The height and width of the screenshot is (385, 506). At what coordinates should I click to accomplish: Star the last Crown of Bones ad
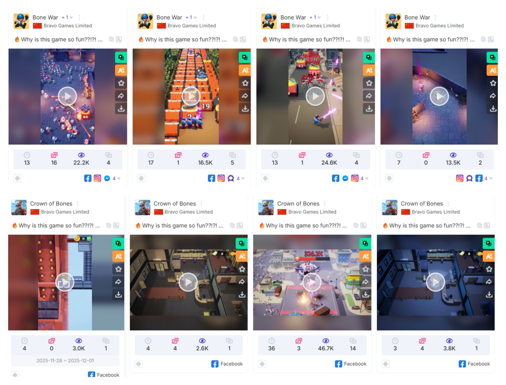tap(489, 269)
